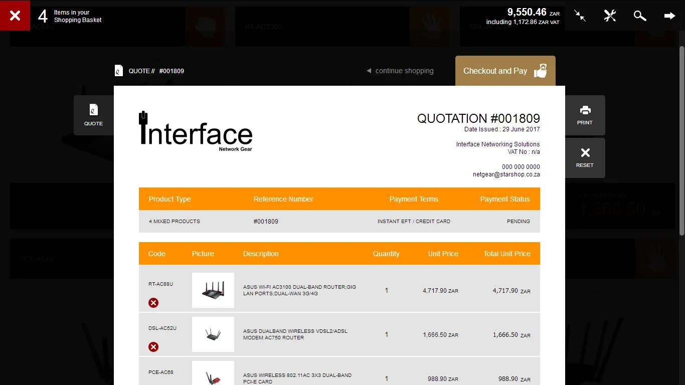Click Checkout and Pay button
This screenshot has height=385, width=685.
[505, 71]
